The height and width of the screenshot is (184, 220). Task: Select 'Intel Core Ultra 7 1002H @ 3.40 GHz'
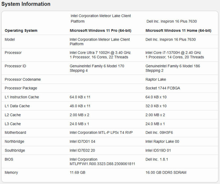click(100, 53)
